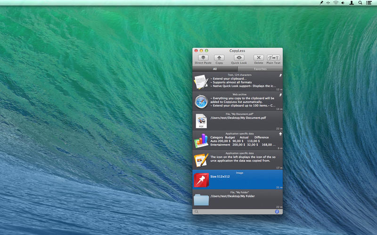The width and height of the screenshot is (377, 235).
Task: Click the Direct Paste toolbar button
Action: (203, 57)
